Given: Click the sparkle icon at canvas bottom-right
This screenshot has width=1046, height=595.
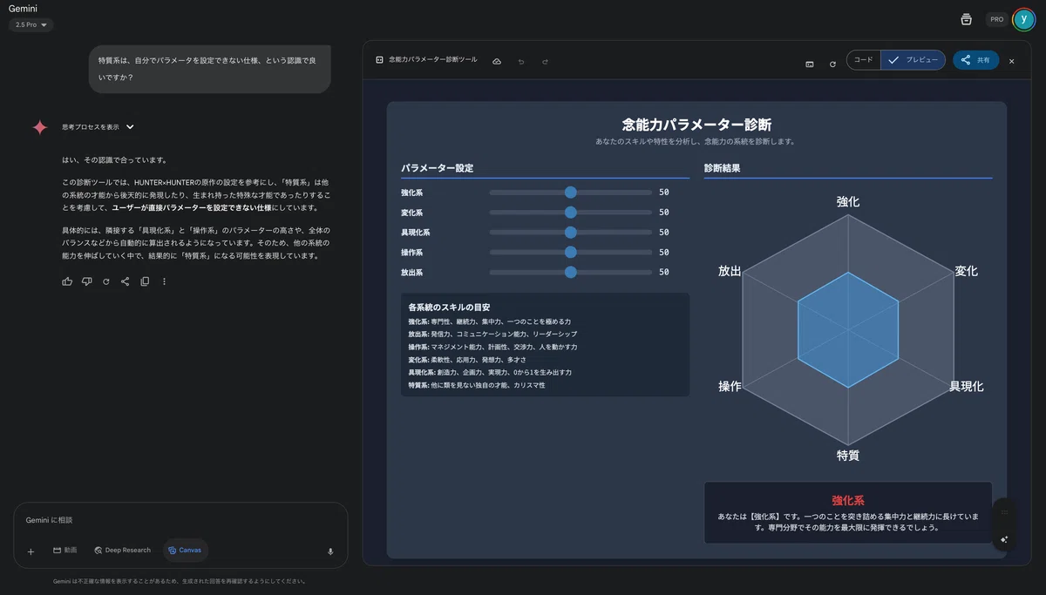Looking at the screenshot, I should point(1004,539).
